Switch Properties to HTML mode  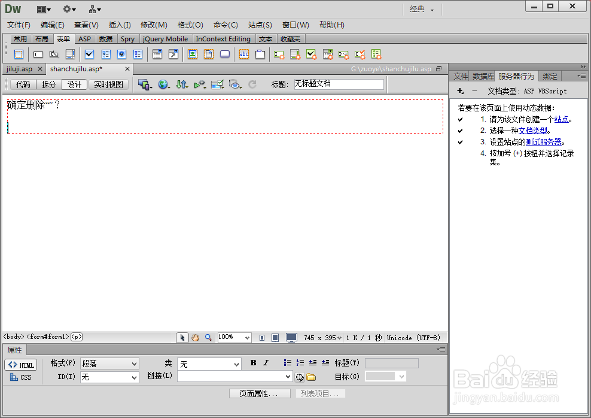tap(21, 365)
